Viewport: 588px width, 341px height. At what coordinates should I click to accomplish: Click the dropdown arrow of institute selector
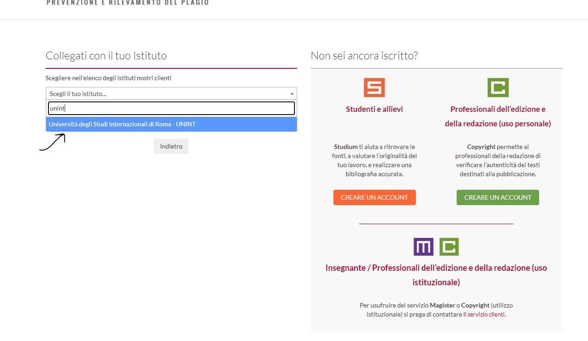292,93
